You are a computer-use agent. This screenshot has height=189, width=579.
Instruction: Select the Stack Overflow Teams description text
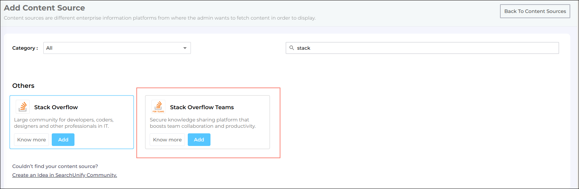[202, 123]
